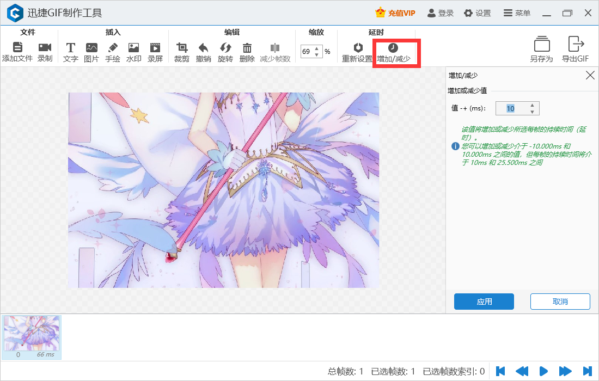The image size is (599, 381).
Task: Open the 菜单 menu
Action: pyautogui.click(x=517, y=13)
